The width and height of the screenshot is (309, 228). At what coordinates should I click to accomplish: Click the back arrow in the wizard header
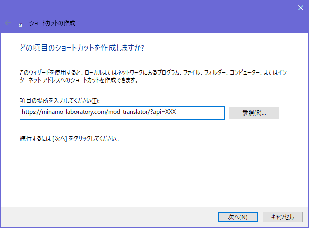coord(8,23)
